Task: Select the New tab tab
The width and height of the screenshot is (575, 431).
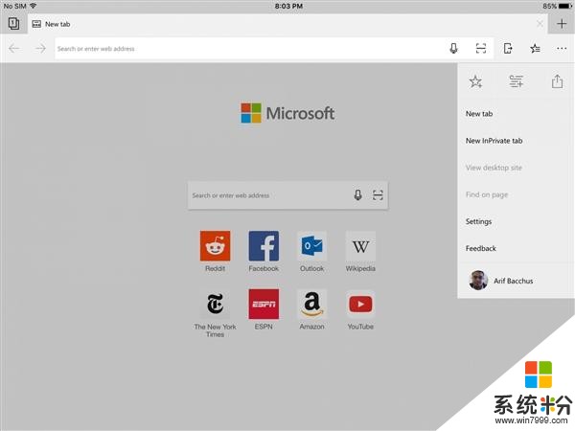Action: [x=286, y=24]
